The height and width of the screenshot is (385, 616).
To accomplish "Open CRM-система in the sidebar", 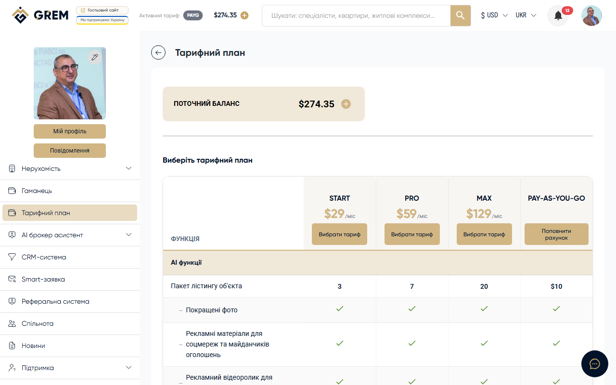I will click(44, 257).
